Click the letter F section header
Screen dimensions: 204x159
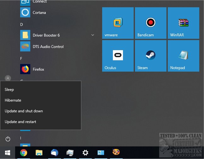pyautogui.click(x=21, y=59)
